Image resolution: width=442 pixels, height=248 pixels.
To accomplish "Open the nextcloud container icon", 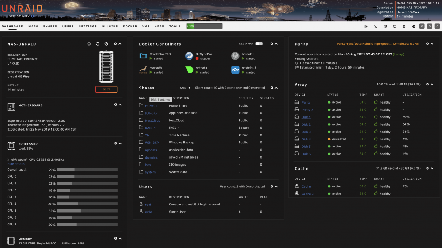I will [235, 70].
